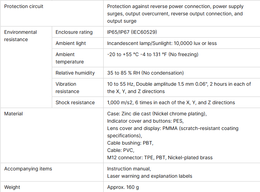The height and width of the screenshot is (192, 260).
Task: Click the 1,000 m/s2 shock value
Action: point(171,102)
